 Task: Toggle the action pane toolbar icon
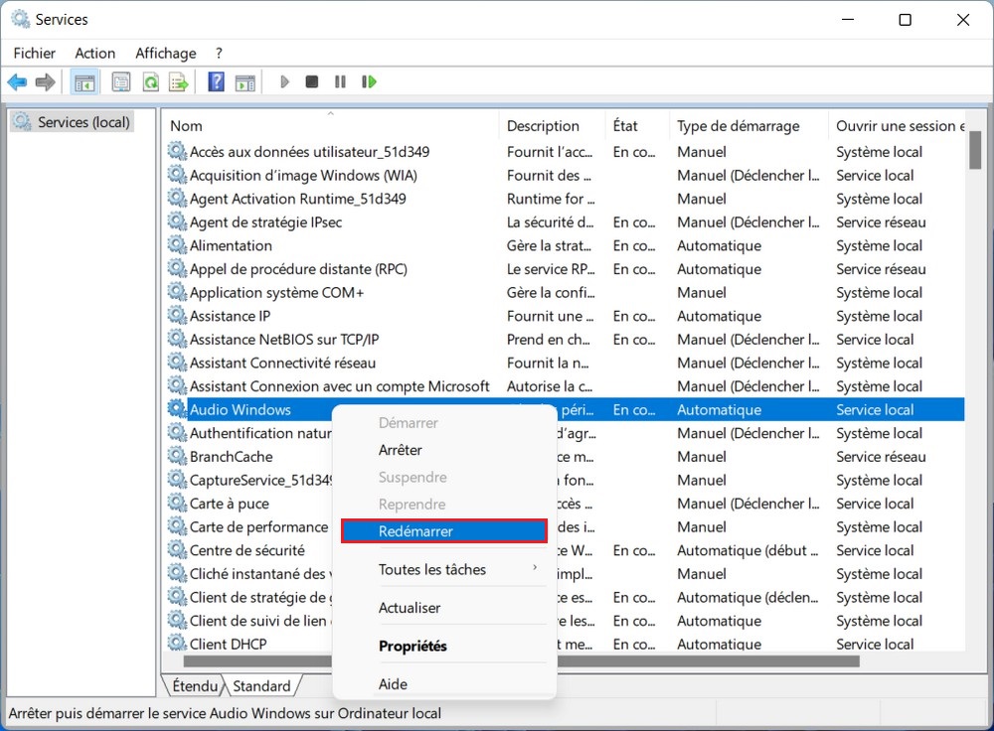(245, 82)
